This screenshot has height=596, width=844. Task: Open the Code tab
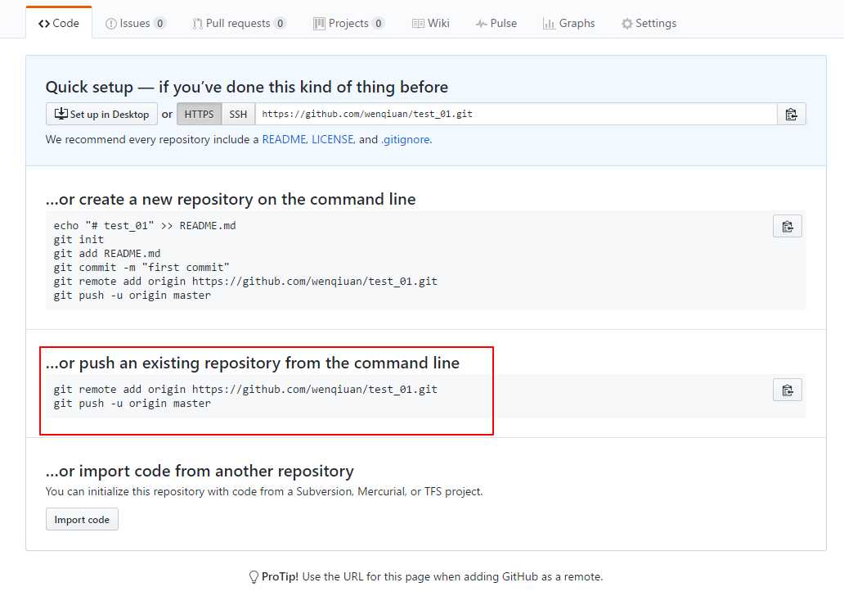click(59, 24)
